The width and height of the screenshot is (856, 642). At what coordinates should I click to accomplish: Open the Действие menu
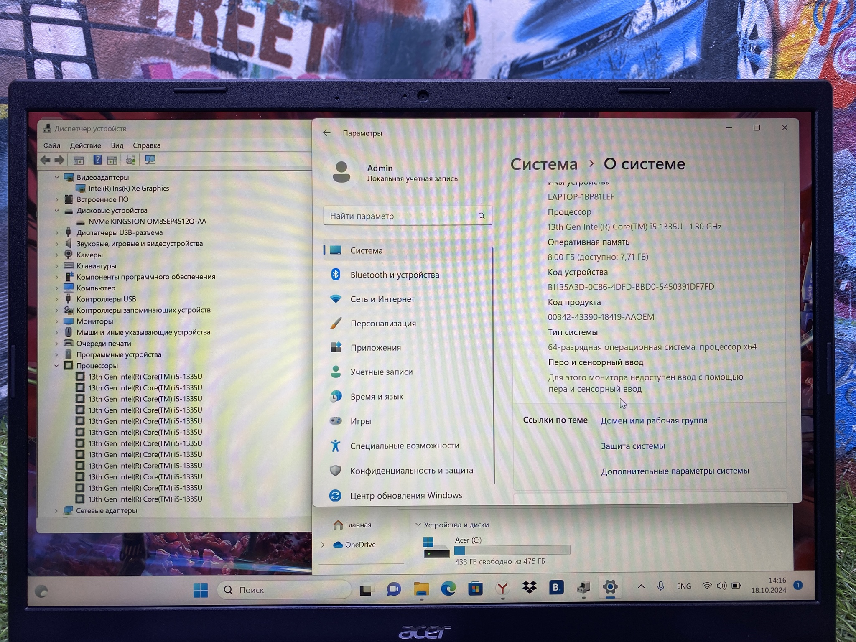tap(85, 145)
